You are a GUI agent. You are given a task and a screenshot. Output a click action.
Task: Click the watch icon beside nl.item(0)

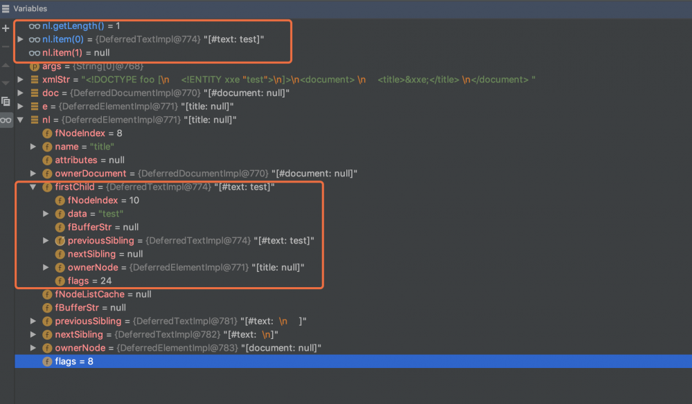pos(35,39)
